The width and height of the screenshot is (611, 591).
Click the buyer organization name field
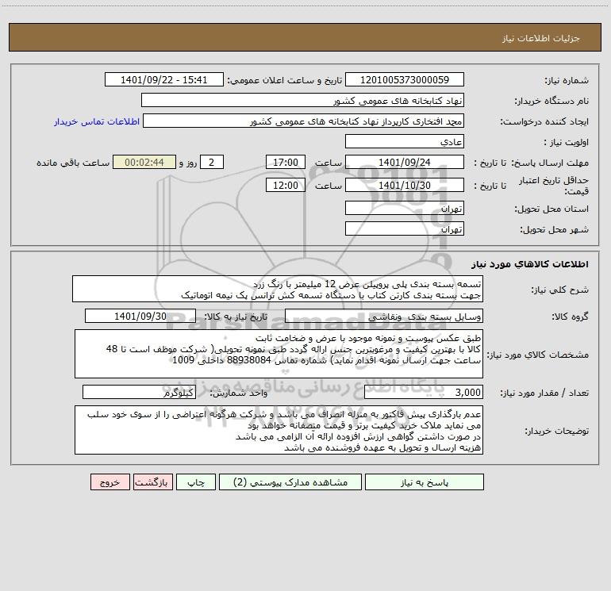click(x=302, y=100)
